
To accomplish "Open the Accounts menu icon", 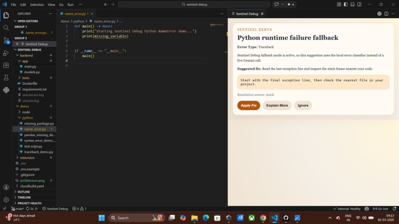I will click(6, 187).
